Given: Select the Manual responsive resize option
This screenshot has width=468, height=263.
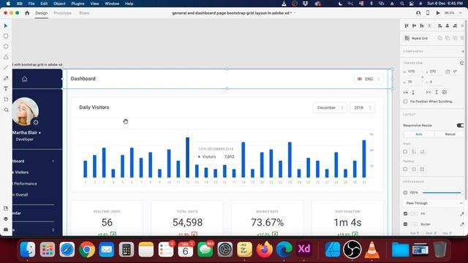Looking at the screenshot, I should click(450, 134).
